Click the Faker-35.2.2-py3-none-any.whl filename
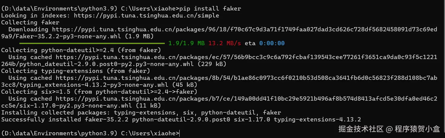This screenshot has height=138, width=445. (x=49, y=36)
